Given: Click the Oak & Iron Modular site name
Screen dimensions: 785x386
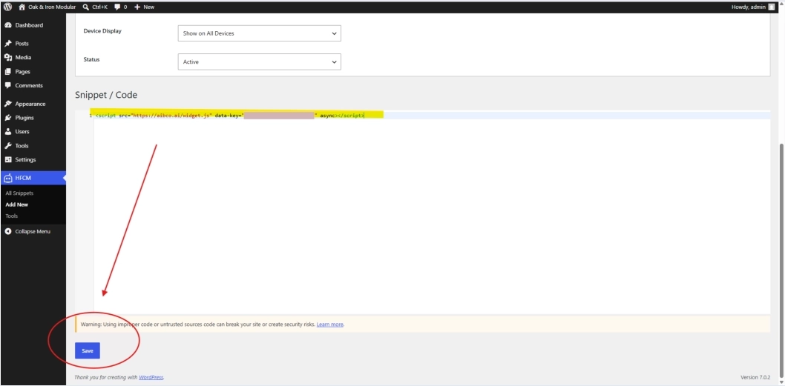Looking at the screenshot, I should coord(52,7).
